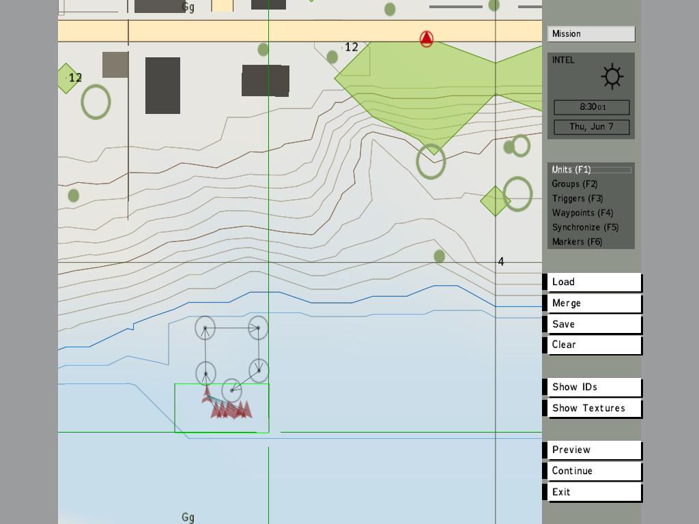The image size is (699, 524).
Task: Edit the Thu, Jun 7 date field
Action: [x=592, y=126]
